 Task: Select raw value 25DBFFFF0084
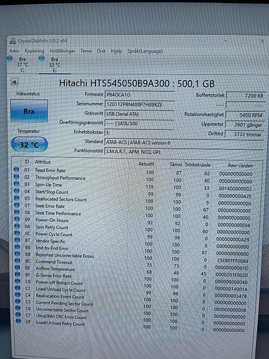(233, 260)
